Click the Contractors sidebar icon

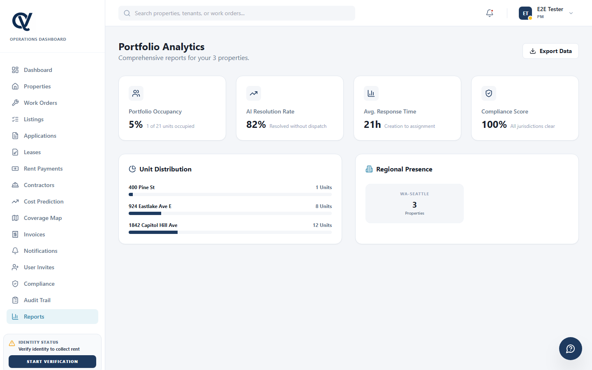pos(14,185)
